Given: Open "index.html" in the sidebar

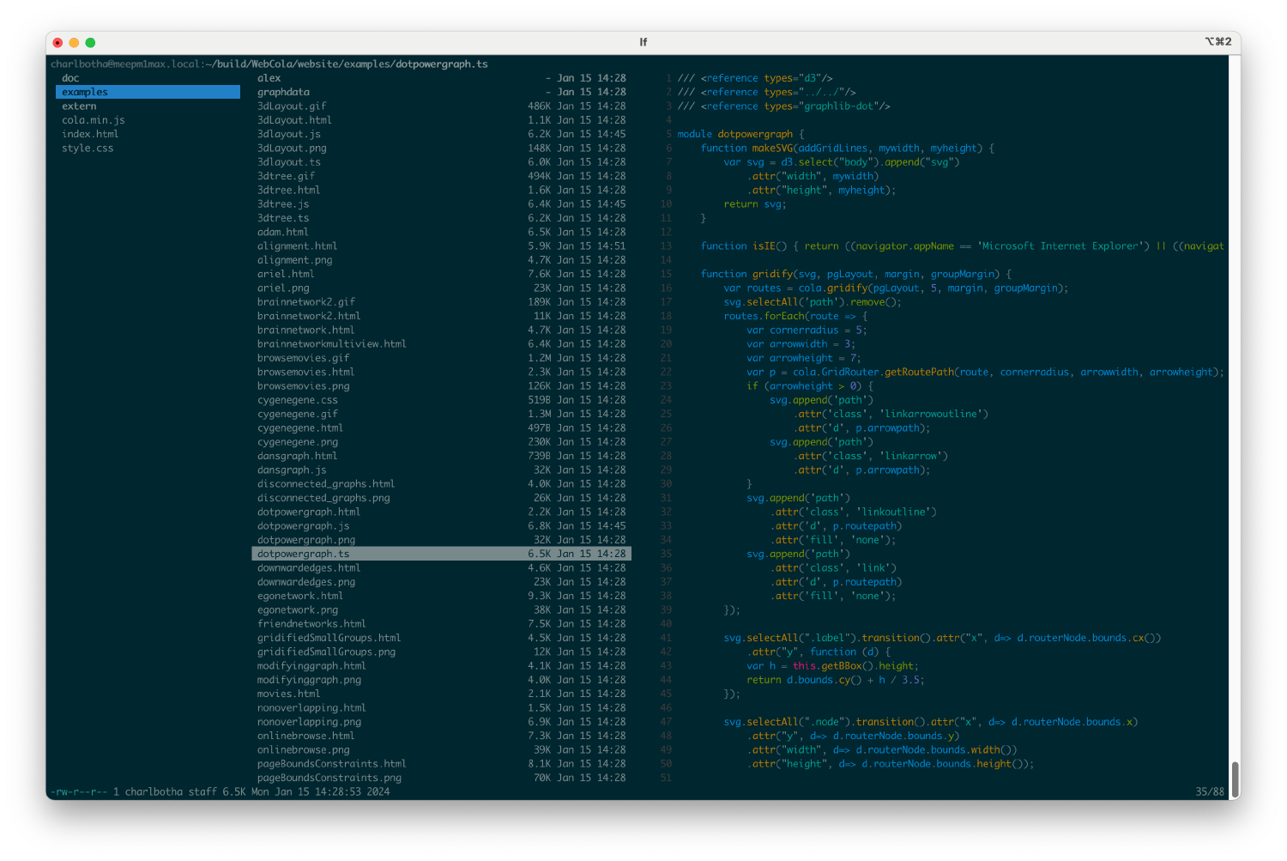Looking at the screenshot, I should (89, 134).
